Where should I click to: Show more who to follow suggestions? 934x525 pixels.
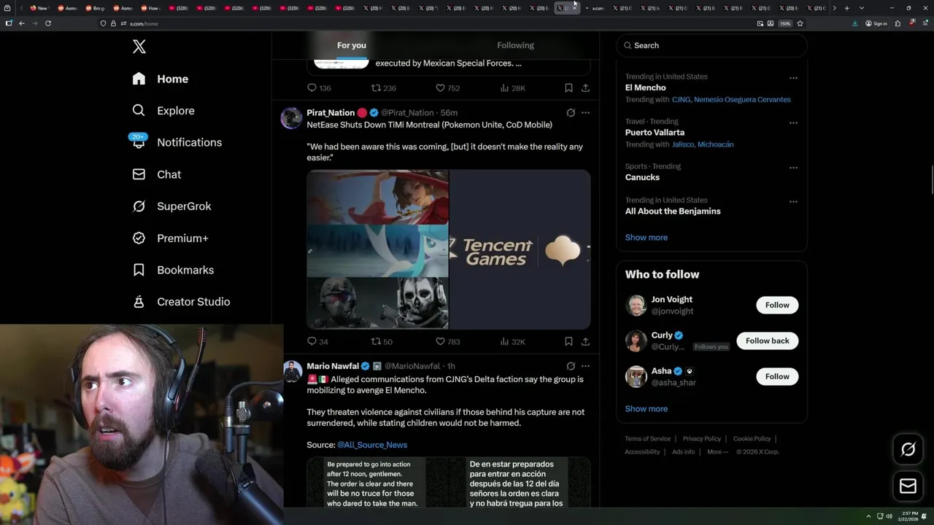click(646, 409)
